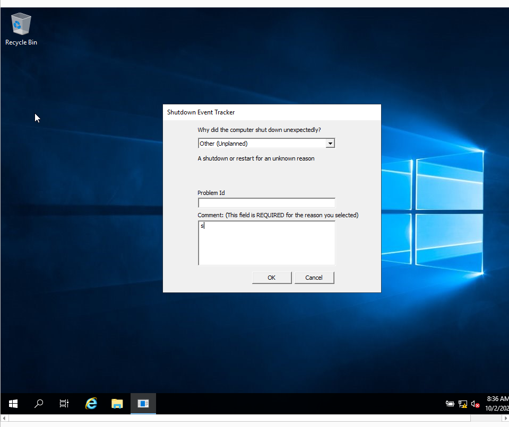Show the taskbar clock and date
This screenshot has width=509, height=427.
coord(497,403)
